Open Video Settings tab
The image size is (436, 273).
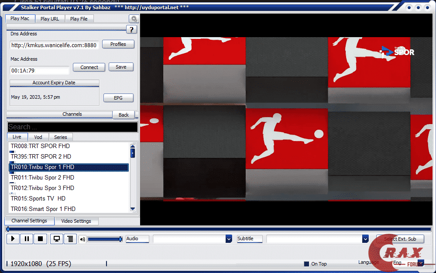pos(76,221)
